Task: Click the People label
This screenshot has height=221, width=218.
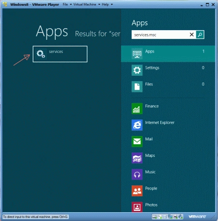Action: [151, 188]
